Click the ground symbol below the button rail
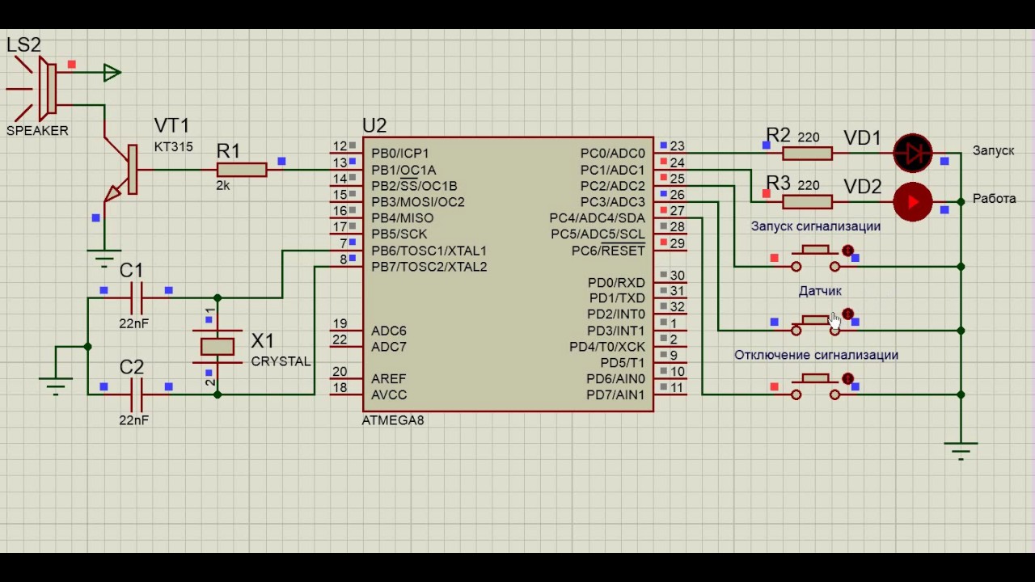The width and height of the screenshot is (1035, 582). [961, 451]
